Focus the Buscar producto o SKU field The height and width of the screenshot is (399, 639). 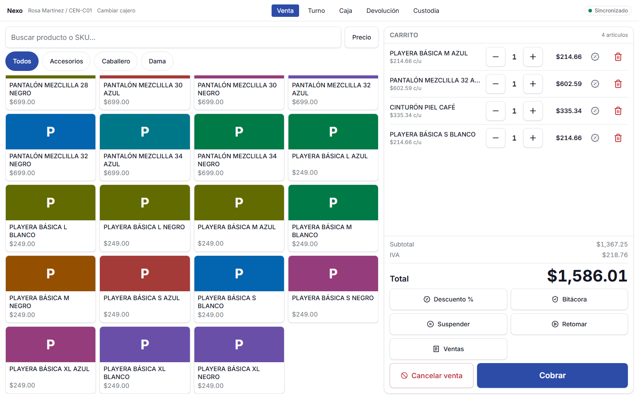(x=173, y=37)
